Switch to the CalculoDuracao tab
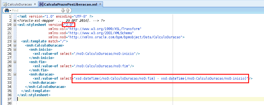This screenshot has width=264, height=105. [x=19, y=4]
